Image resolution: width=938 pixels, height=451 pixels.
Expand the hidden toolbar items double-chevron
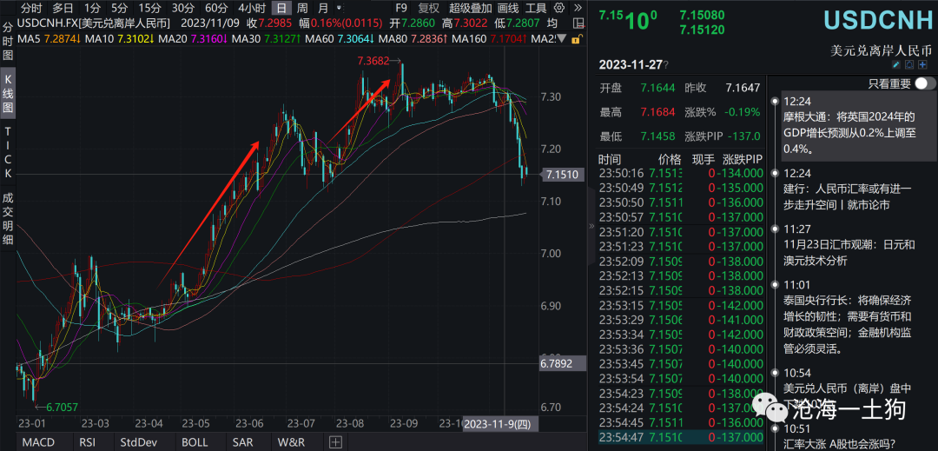click(578, 8)
